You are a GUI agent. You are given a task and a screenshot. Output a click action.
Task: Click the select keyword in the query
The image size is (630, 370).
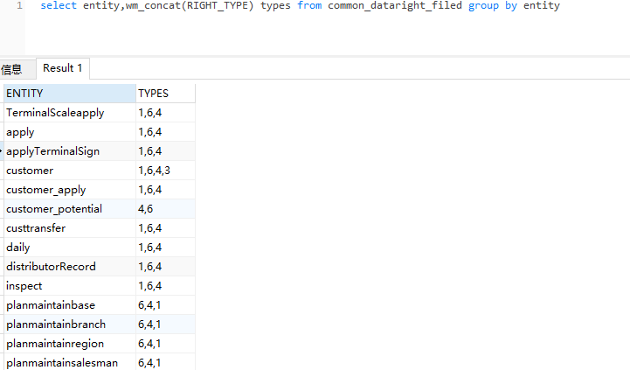[x=59, y=5]
